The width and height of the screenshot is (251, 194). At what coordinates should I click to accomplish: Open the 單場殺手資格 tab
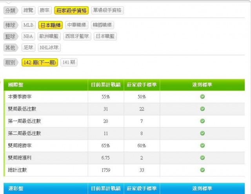(x=107, y=10)
